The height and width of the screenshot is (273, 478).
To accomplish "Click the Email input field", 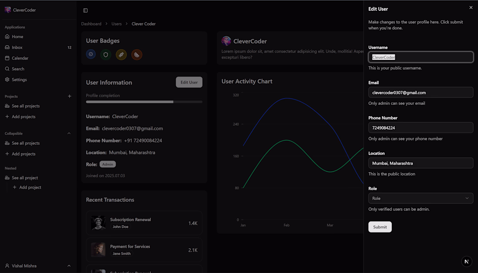I will 421,93.
